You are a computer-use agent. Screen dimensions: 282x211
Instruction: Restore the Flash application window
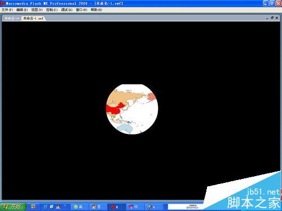272,3
